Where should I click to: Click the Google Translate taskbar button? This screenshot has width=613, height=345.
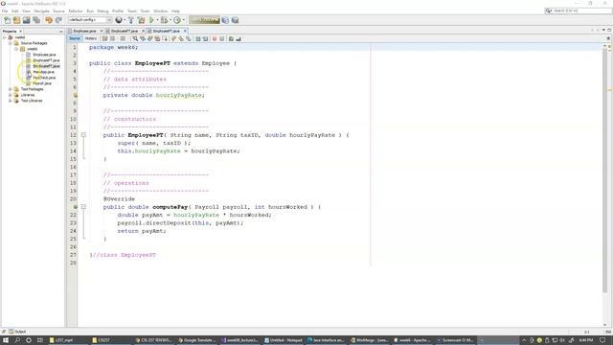(196, 340)
